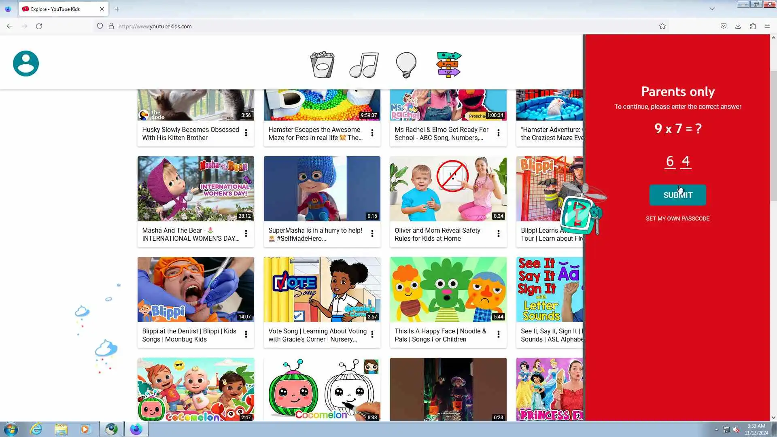Open options for Husky kitten video

(x=246, y=133)
